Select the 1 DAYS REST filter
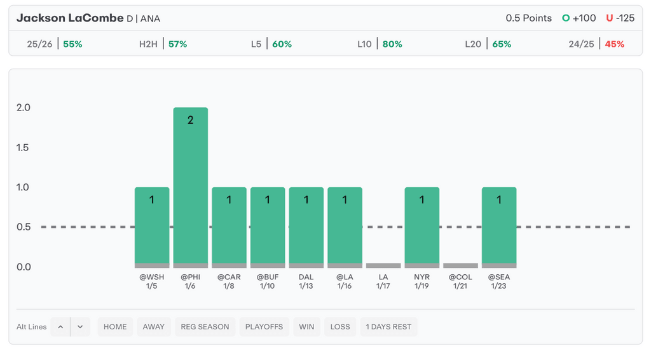Image resolution: width=651 pixels, height=351 pixels. point(388,327)
